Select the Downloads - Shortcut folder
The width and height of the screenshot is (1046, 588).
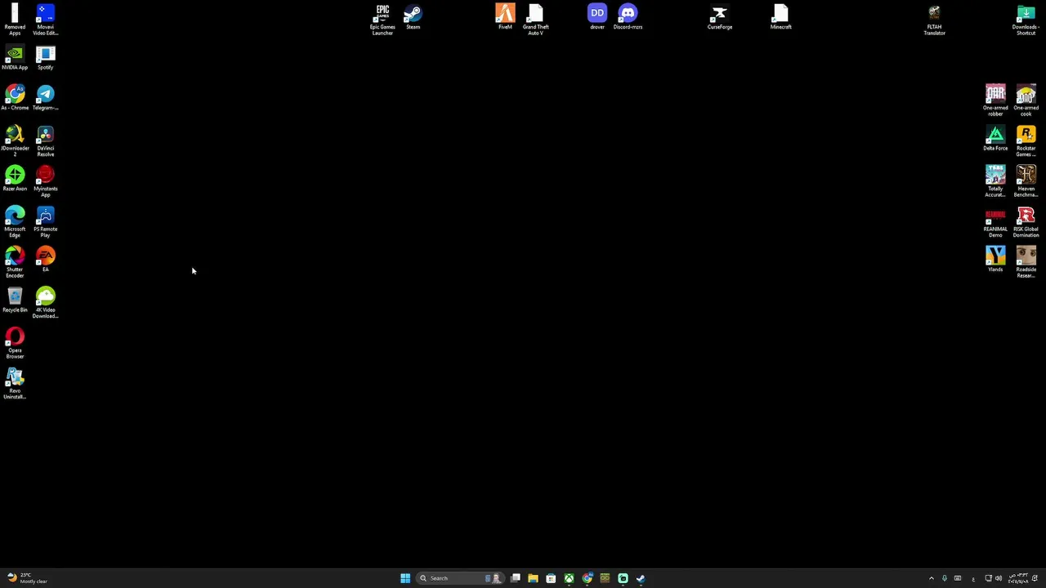(x=1026, y=20)
